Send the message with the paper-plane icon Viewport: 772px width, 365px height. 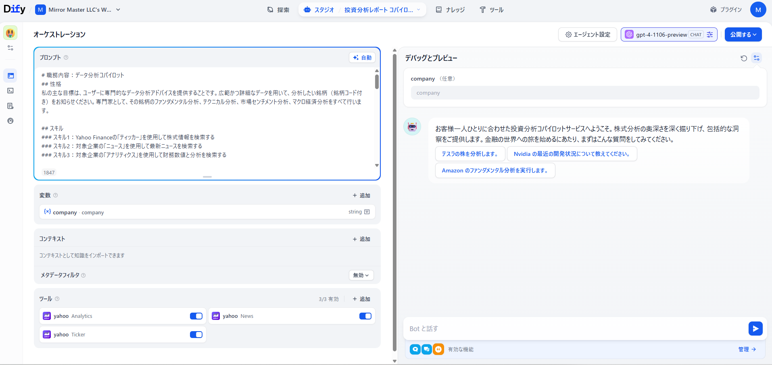click(x=755, y=328)
